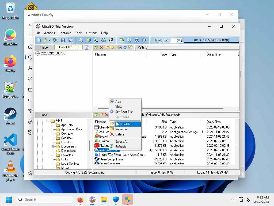
Task: Click the local path field C:\Users\VM6\Downloads
Action: point(192,115)
